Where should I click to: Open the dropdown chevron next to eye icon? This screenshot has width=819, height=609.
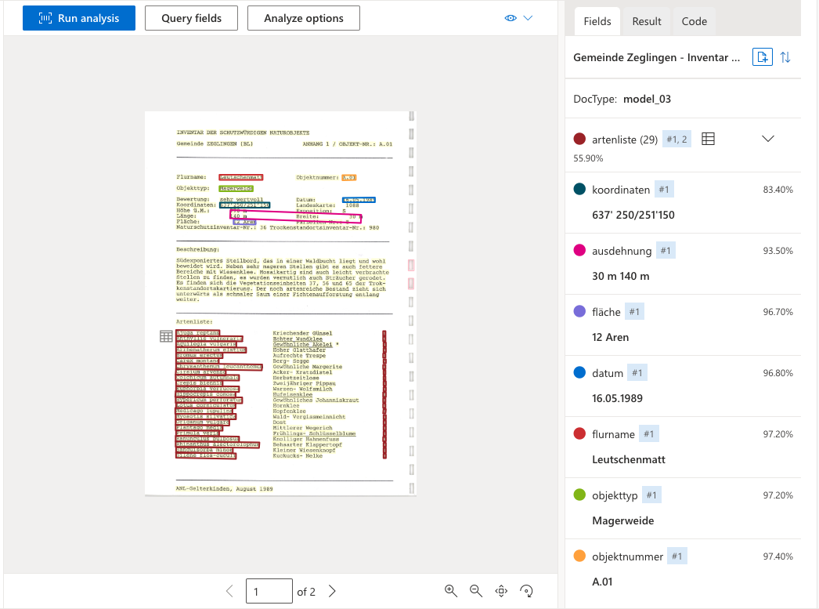click(x=528, y=18)
